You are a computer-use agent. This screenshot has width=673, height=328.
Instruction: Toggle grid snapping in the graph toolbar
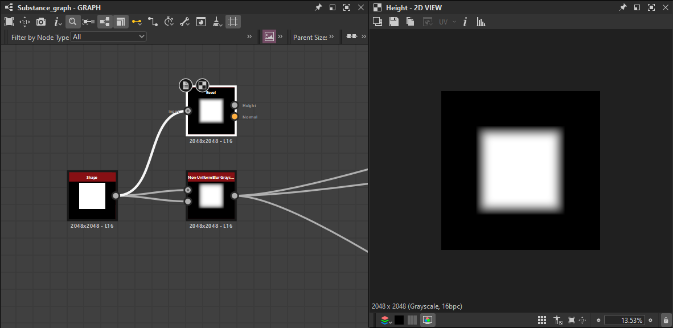pyautogui.click(x=233, y=22)
